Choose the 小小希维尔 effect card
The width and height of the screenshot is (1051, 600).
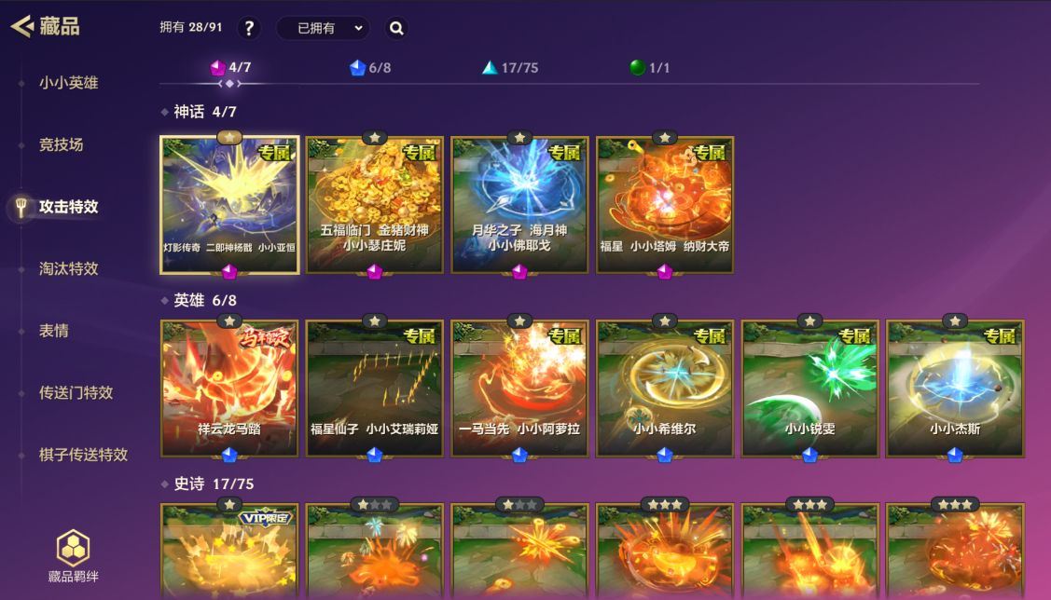point(665,389)
